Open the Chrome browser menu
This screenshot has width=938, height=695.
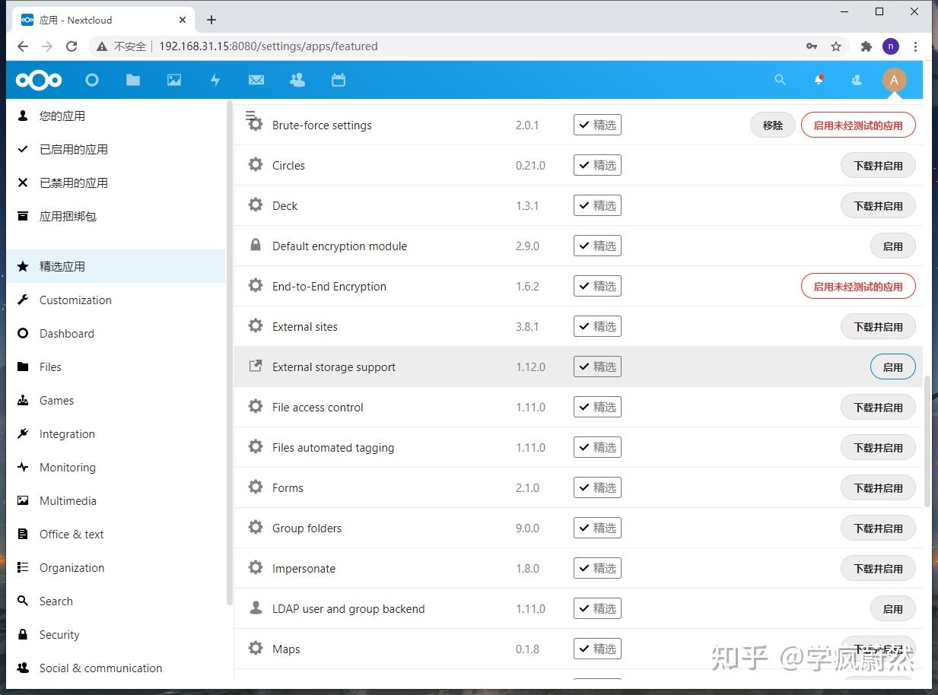pos(916,46)
